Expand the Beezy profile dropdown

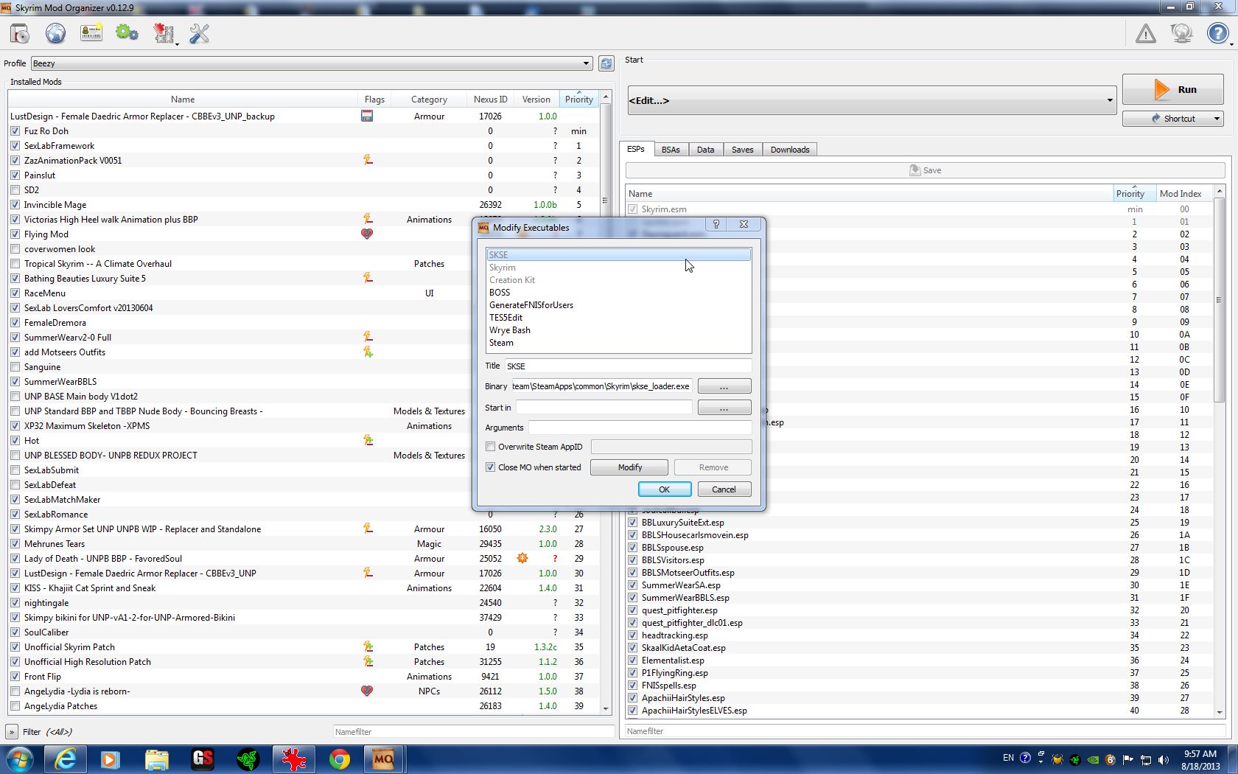[586, 63]
